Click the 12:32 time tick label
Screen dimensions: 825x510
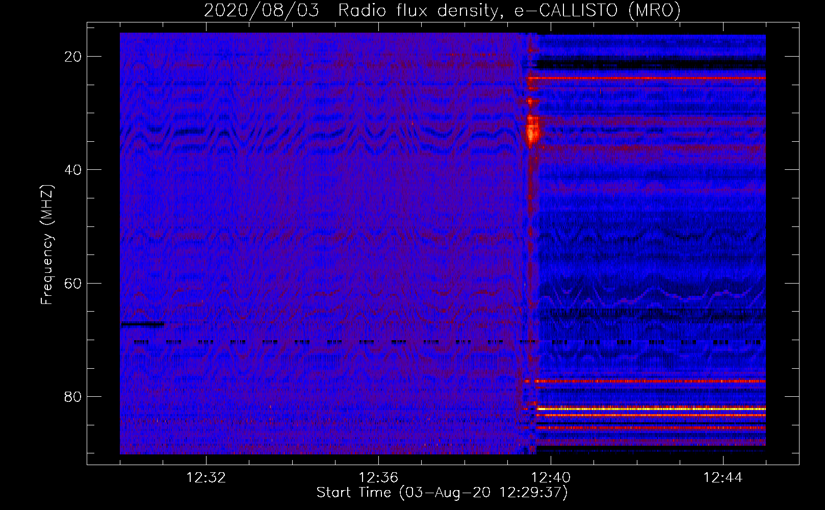point(206,478)
